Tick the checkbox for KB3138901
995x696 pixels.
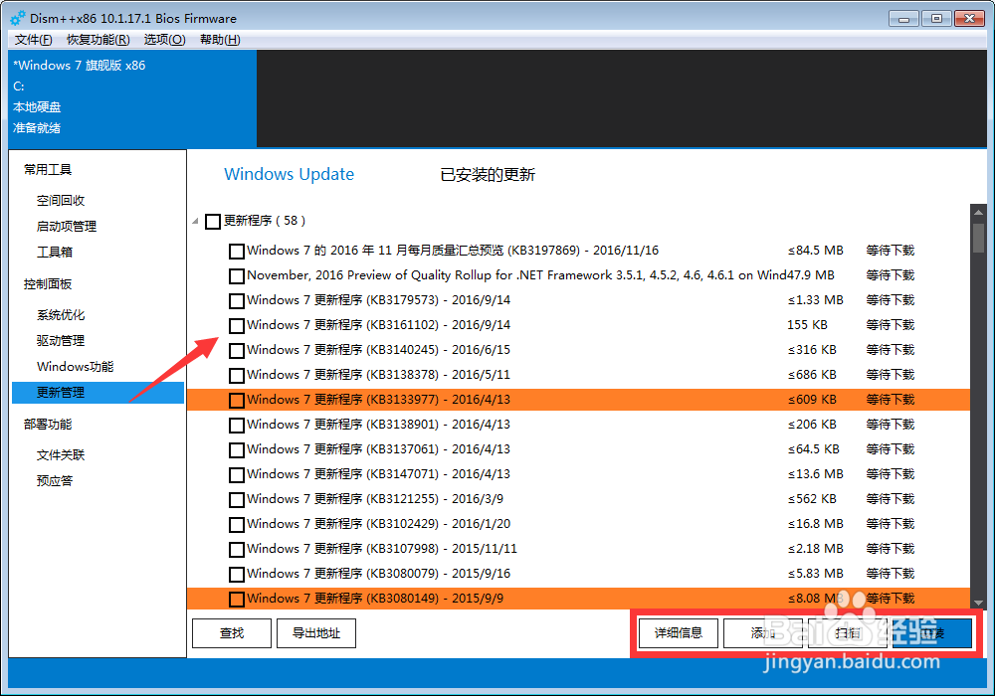237,425
